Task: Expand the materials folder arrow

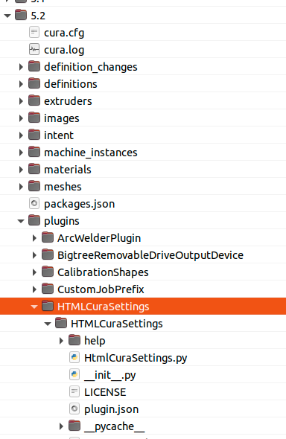Action: click(21, 170)
